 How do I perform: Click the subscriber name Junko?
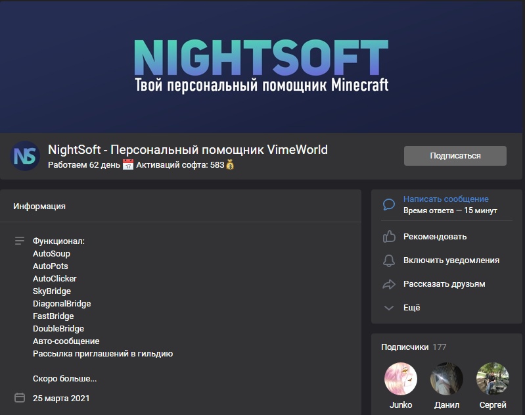tap(401, 405)
